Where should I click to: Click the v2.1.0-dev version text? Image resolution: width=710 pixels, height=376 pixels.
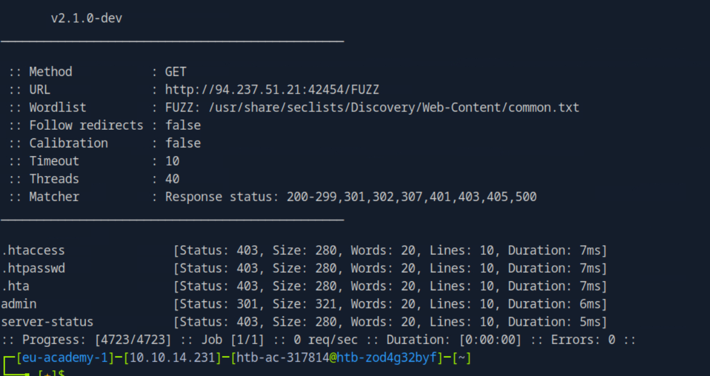tap(86, 18)
